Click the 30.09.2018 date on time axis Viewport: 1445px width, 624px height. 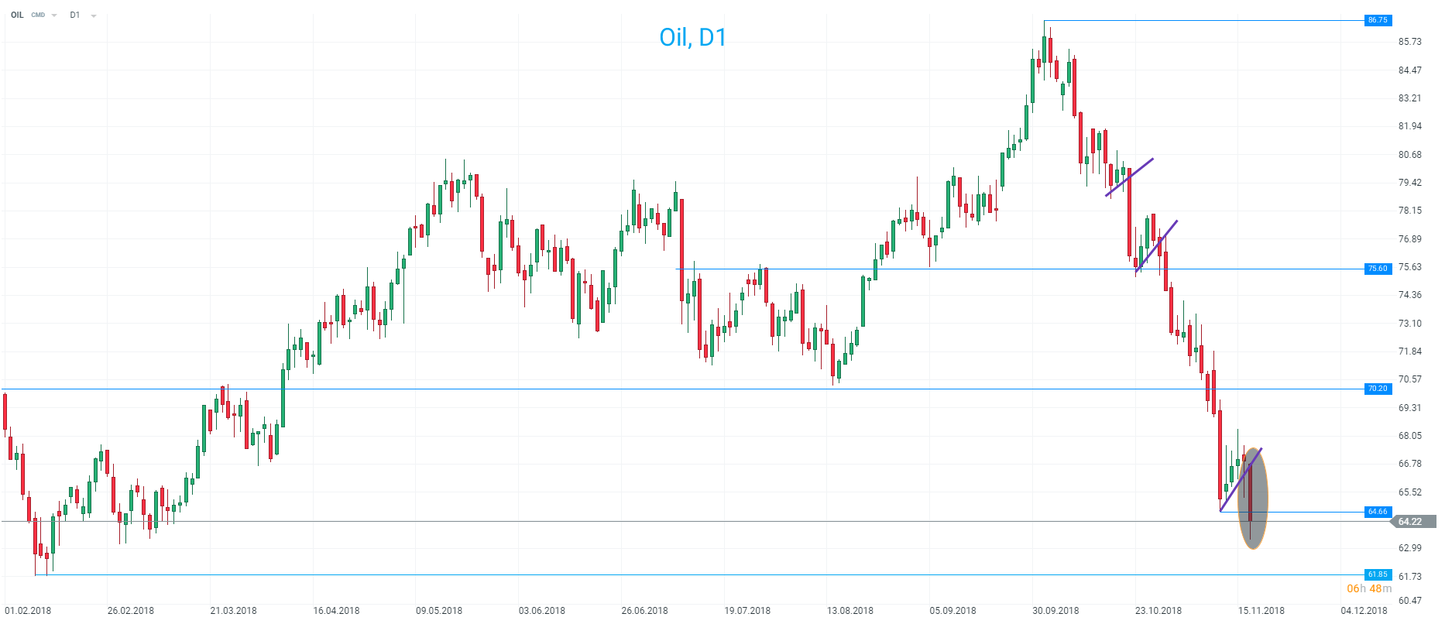(x=1055, y=611)
